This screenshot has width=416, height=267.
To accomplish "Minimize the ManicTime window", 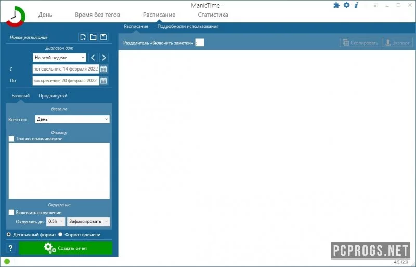I will pyautogui.click(x=387, y=5).
